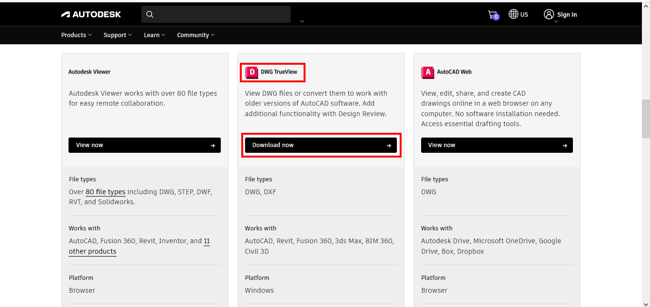Open the Support menu

118,35
